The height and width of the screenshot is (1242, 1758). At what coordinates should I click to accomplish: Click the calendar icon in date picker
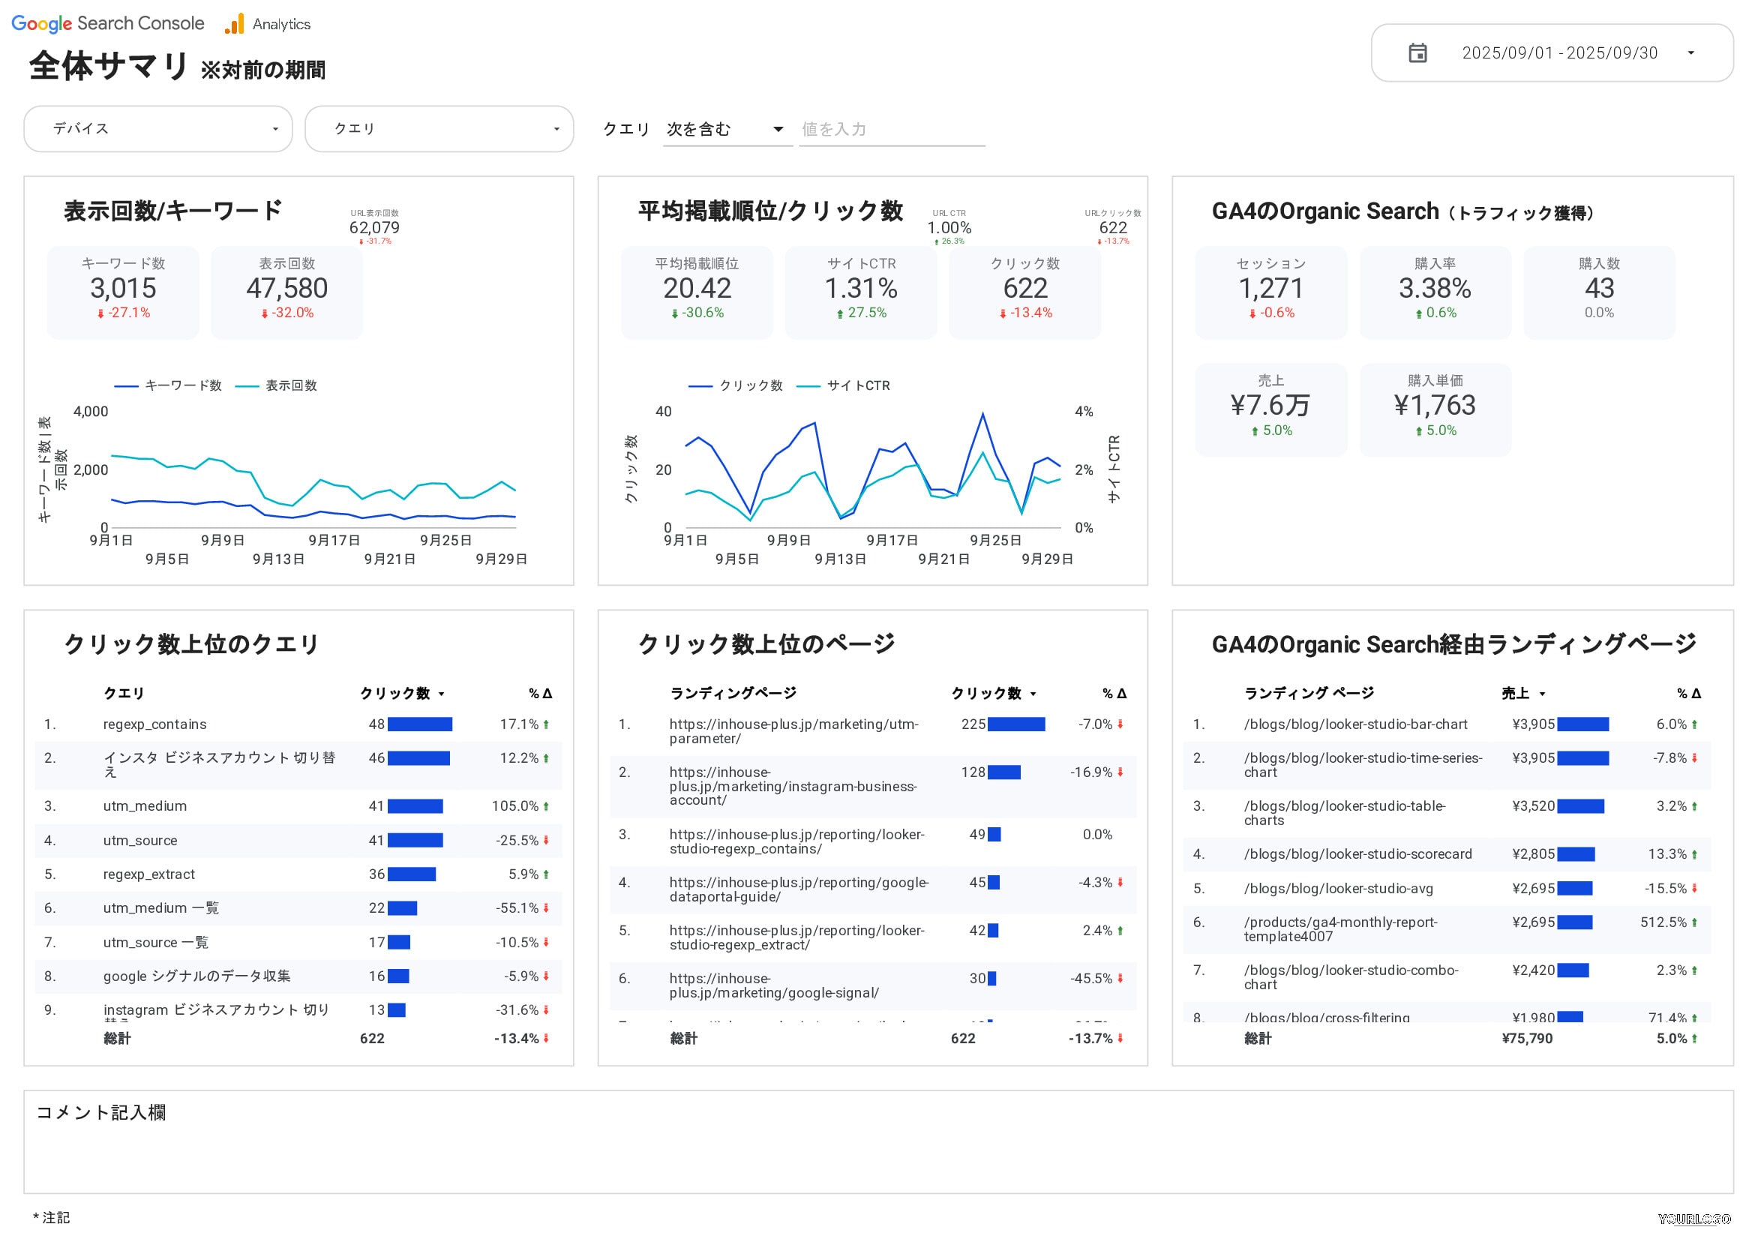click(x=1417, y=52)
